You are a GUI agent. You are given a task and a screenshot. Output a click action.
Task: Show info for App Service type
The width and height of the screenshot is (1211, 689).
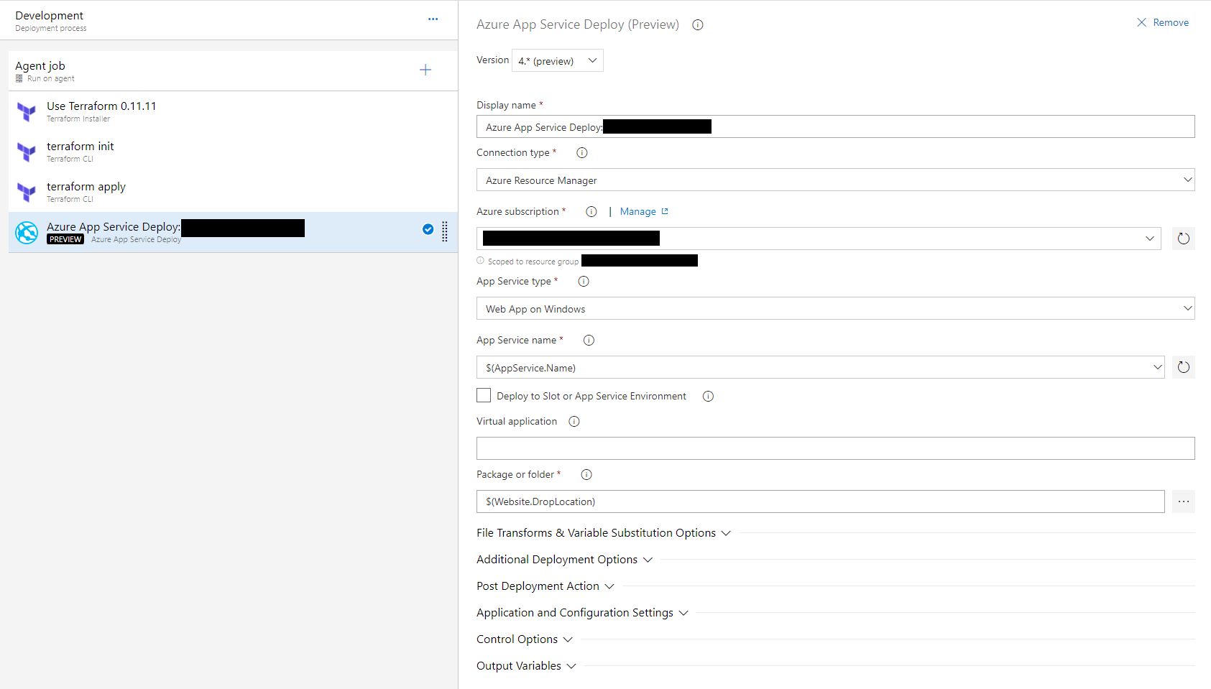[584, 282]
